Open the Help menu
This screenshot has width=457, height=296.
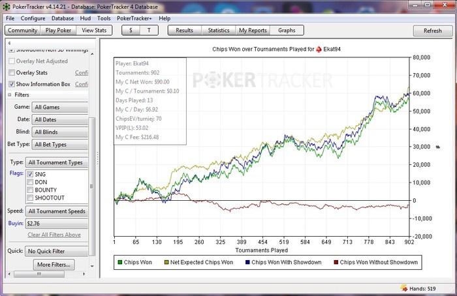165,18
